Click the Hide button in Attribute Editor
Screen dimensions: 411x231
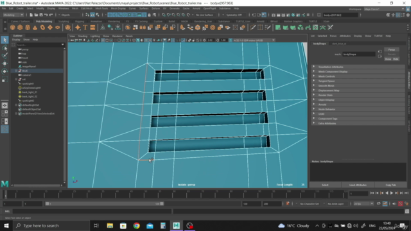pos(396,59)
